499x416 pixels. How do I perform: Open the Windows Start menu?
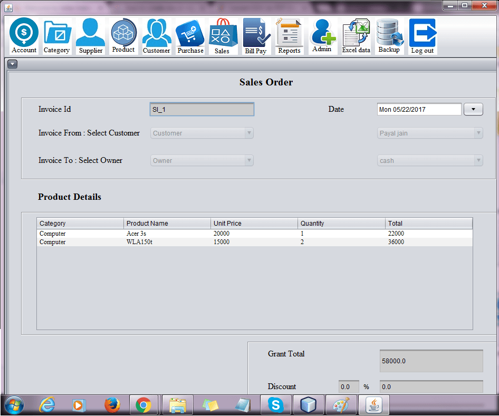[14, 405]
